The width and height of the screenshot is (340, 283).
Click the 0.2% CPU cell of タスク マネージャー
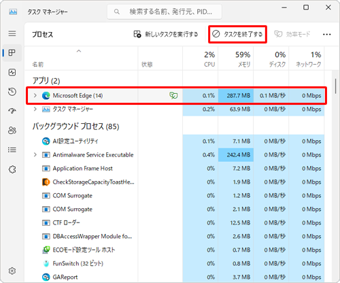[201, 110]
